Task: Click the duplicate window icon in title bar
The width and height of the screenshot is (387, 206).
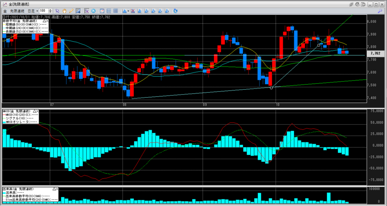Action: coord(363,4)
